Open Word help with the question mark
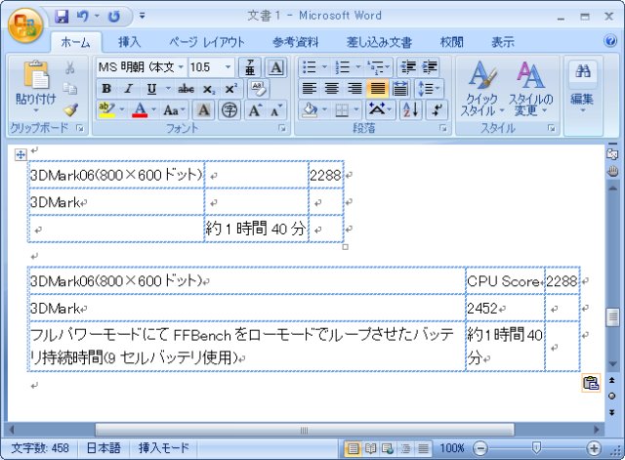Viewport: 625px width, 460px height. pyautogui.click(x=609, y=41)
